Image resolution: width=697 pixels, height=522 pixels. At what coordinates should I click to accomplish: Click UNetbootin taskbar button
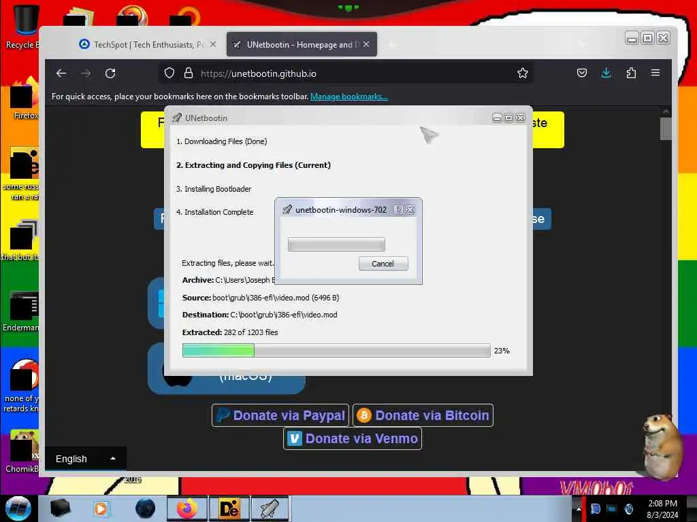(270, 508)
